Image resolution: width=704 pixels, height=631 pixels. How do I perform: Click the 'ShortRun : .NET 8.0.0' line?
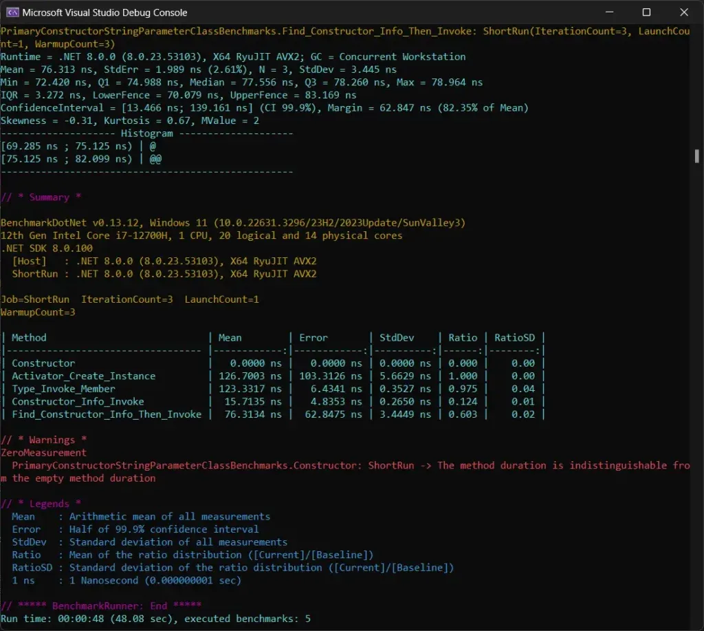coord(164,274)
